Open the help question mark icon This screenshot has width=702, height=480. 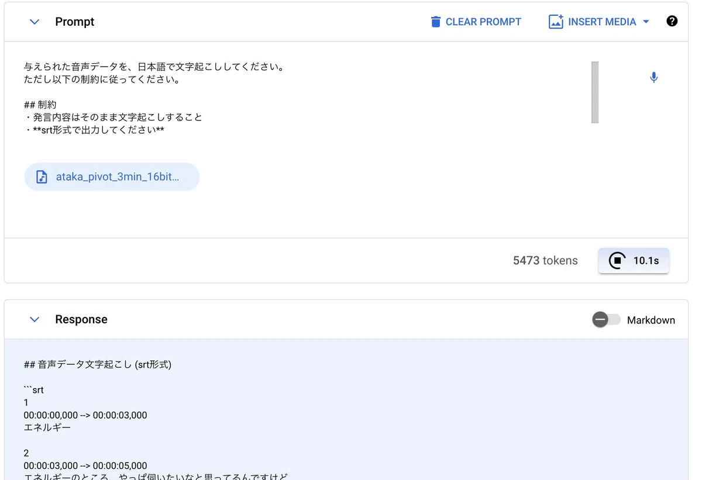[672, 21]
